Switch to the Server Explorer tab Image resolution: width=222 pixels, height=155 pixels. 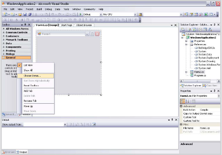[x=9, y=114]
